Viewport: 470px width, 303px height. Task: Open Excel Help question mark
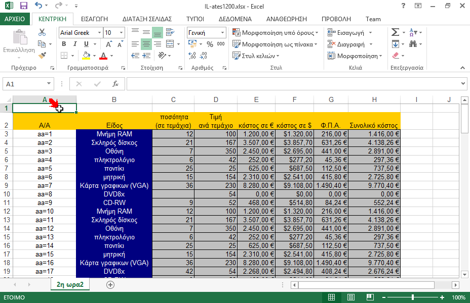[x=403, y=6]
